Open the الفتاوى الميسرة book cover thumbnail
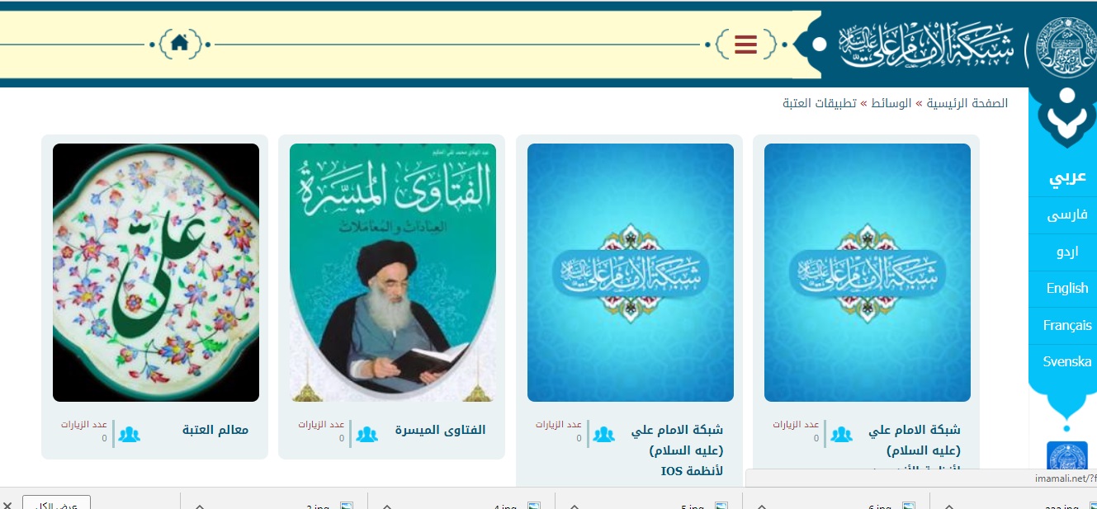 coord(393,272)
